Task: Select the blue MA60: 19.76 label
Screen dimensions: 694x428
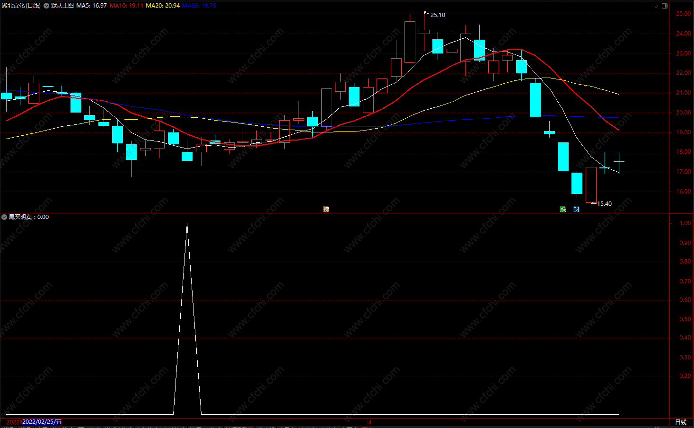Action: click(x=199, y=6)
